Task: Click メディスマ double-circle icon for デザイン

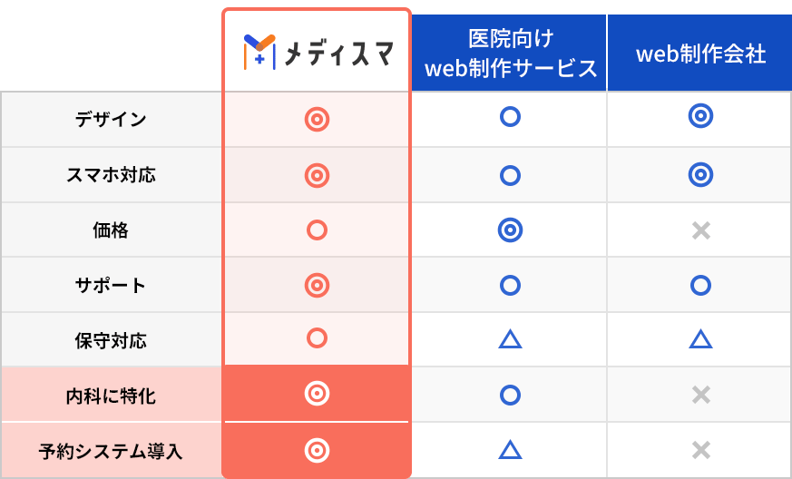Action: (x=317, y=120)
